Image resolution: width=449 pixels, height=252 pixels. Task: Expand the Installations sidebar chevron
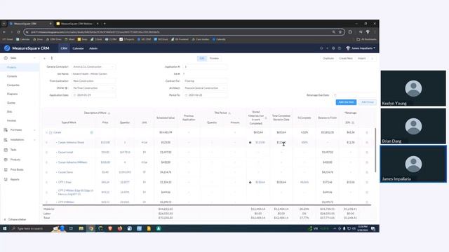[x=34, y=140]
